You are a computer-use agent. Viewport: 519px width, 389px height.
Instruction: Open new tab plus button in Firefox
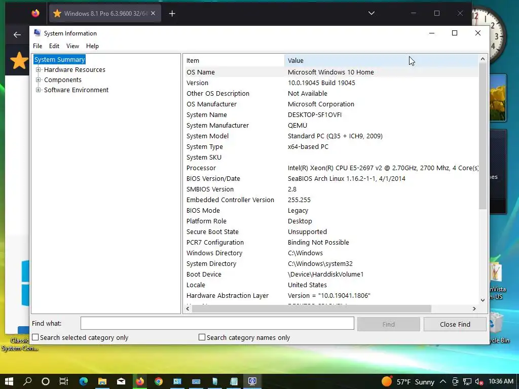[x=172, y=14]
